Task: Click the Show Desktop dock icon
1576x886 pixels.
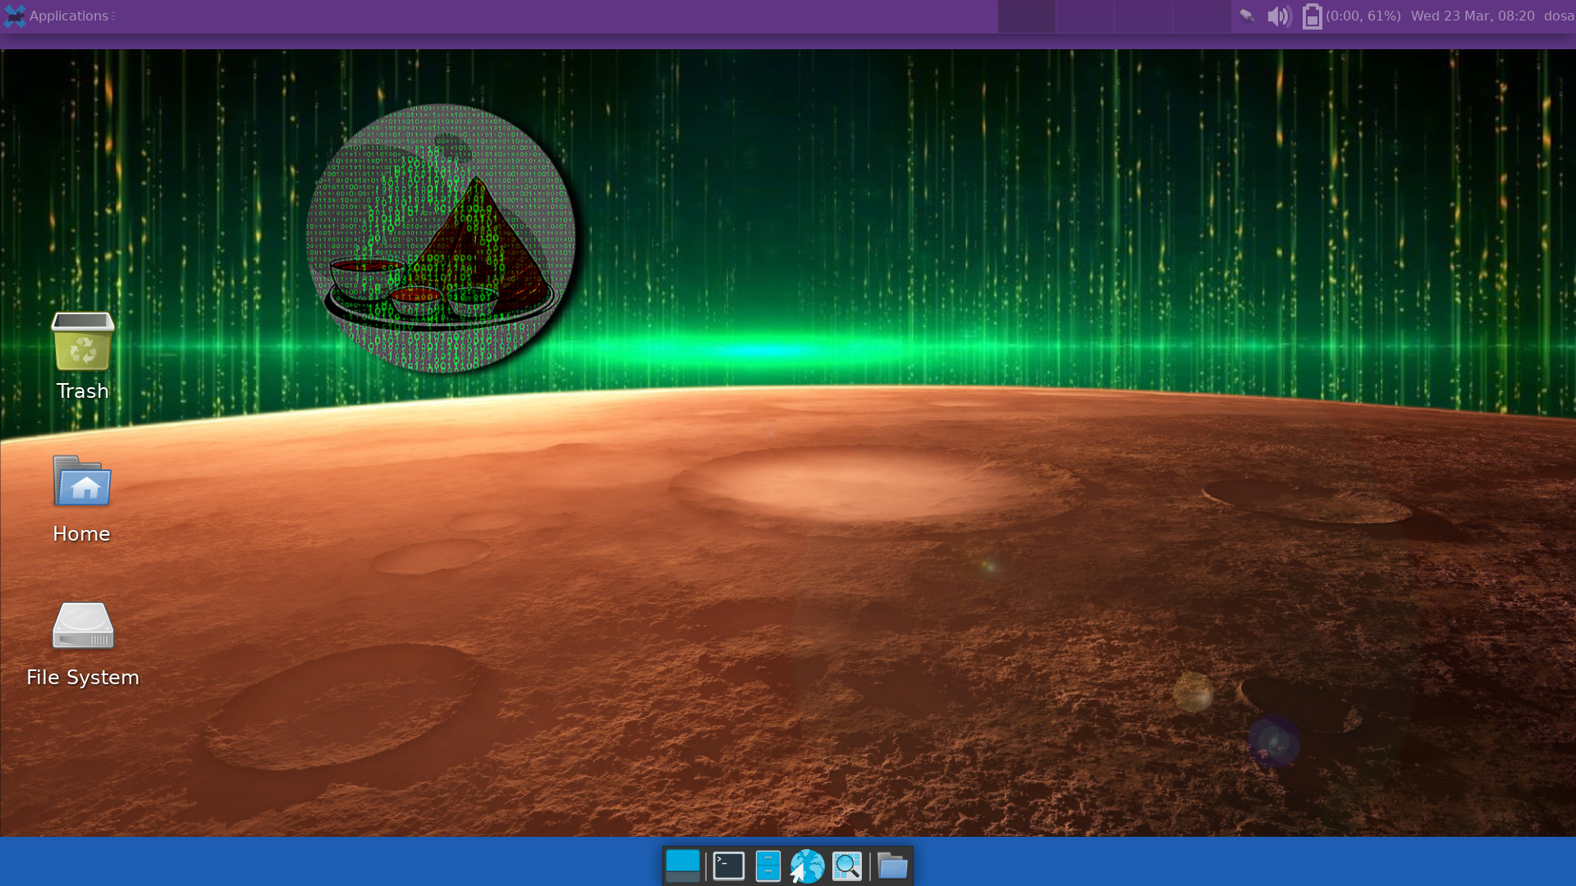Action: [682, 865]
